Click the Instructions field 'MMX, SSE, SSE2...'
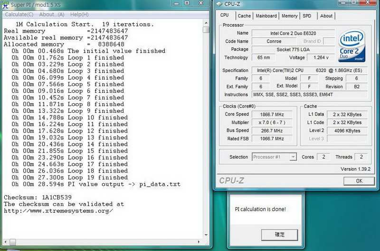Image resolution: width=380 pixels, height=251 pixels. (310, 94)
